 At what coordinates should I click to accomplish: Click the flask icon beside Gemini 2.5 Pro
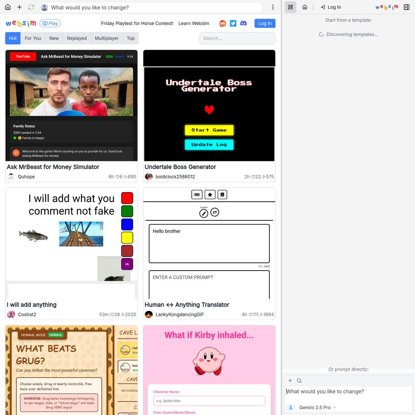[290, 408]
